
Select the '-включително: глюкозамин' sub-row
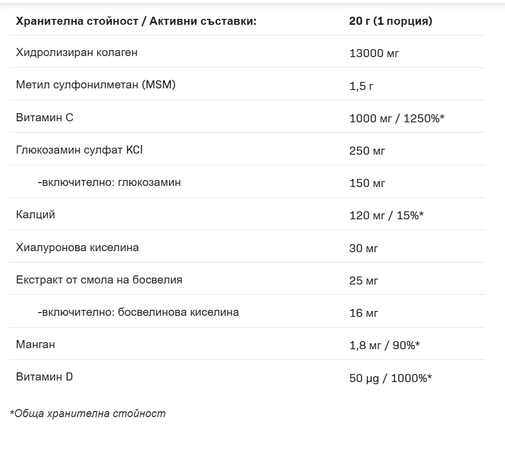(x=109, y=182)
